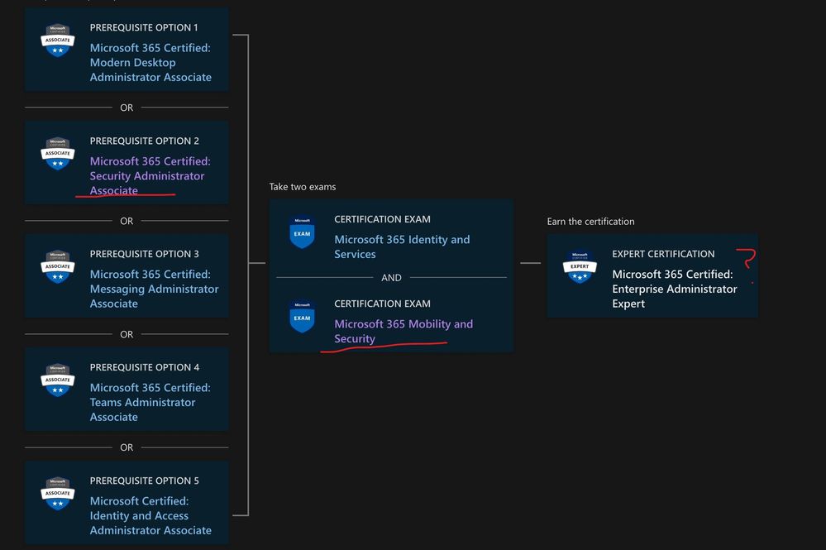Click 'Take two exams' label

click(303, 186)
